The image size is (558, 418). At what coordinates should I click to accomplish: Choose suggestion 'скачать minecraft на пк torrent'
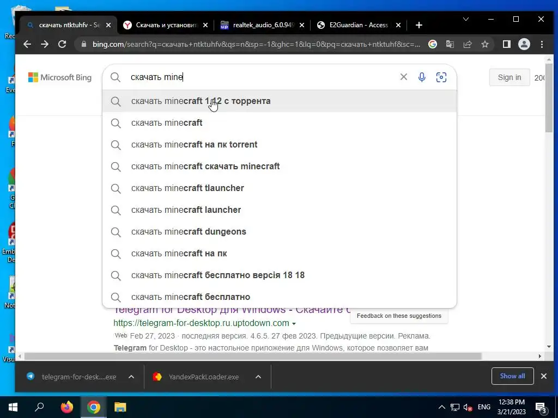click(280, 145)
